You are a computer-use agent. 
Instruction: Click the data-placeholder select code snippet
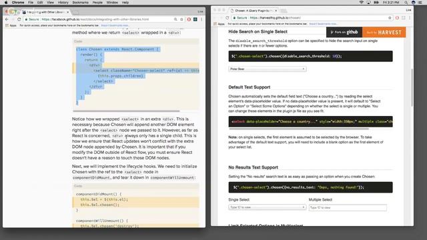310,121
